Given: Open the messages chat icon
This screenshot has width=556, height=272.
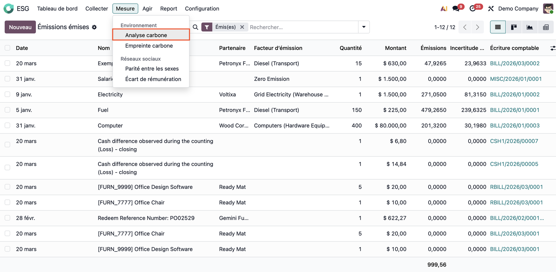Looking at the screenshot, I should 456,9.
